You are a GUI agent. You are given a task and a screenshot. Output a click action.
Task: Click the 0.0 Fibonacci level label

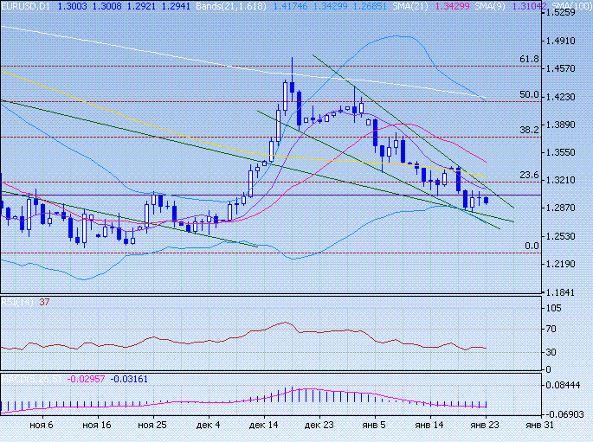coord(532,246)
